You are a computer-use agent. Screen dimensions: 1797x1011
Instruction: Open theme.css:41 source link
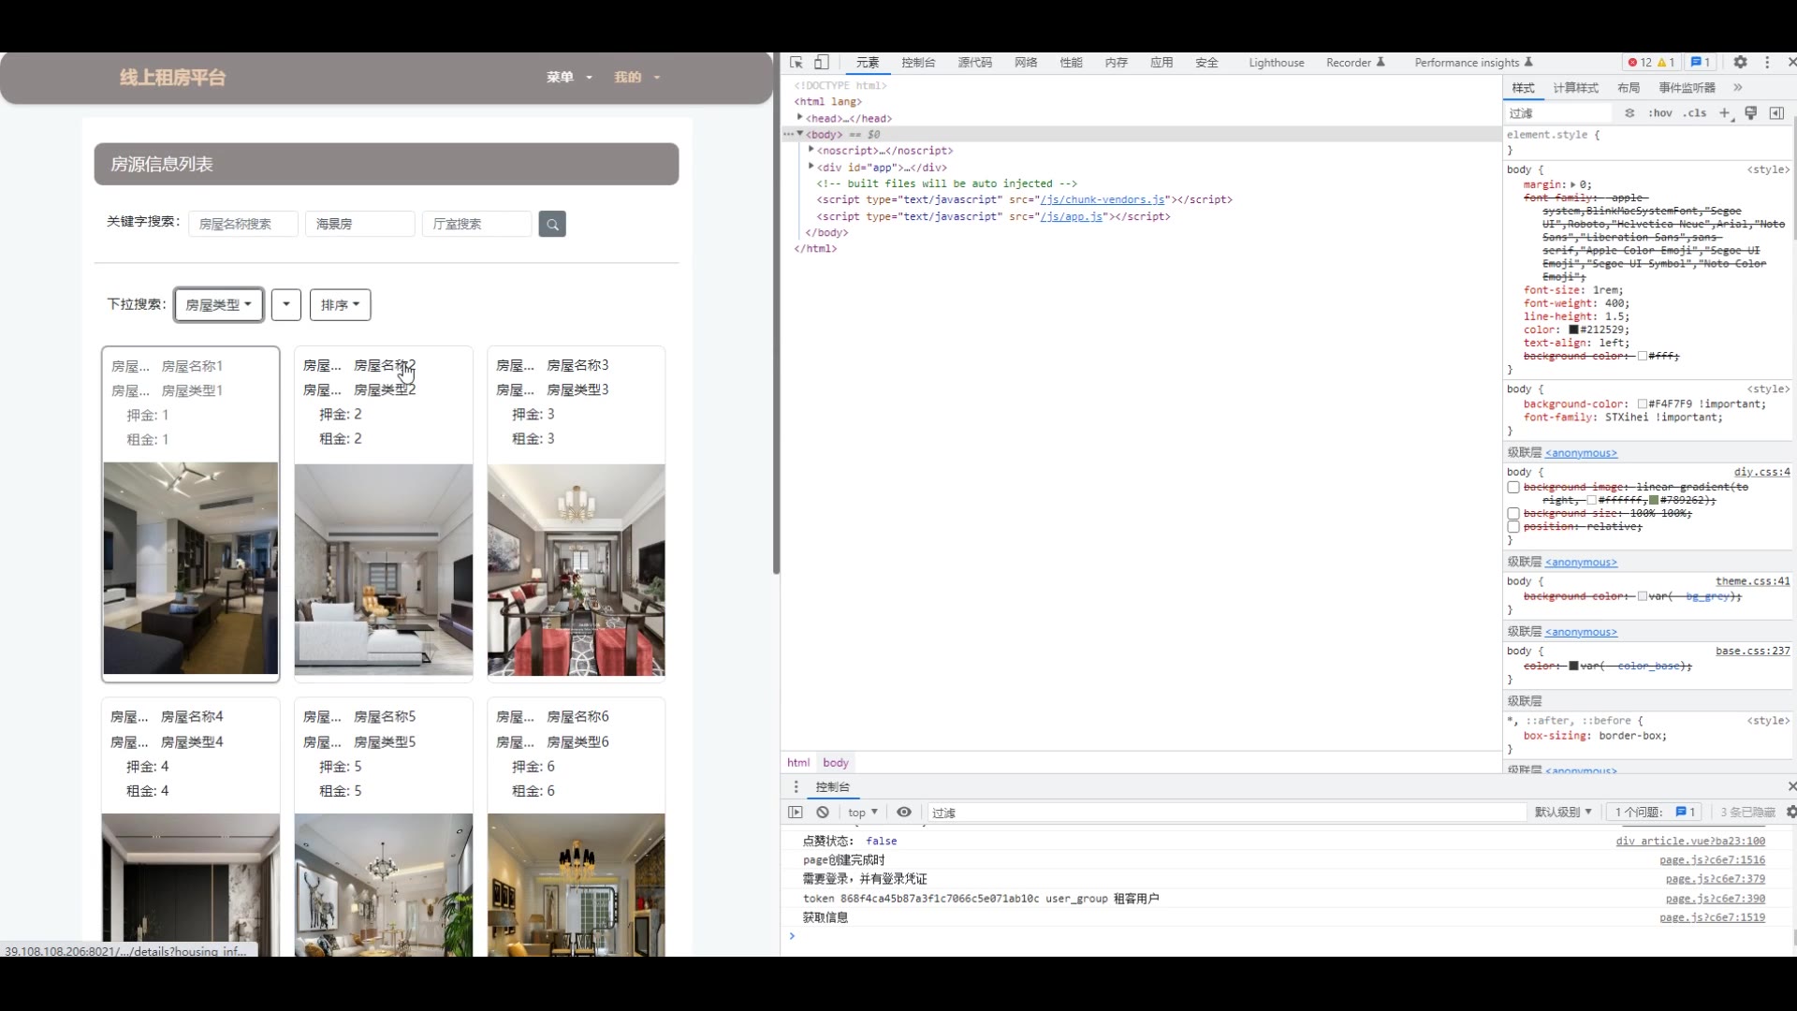(x=1752, y=581)
